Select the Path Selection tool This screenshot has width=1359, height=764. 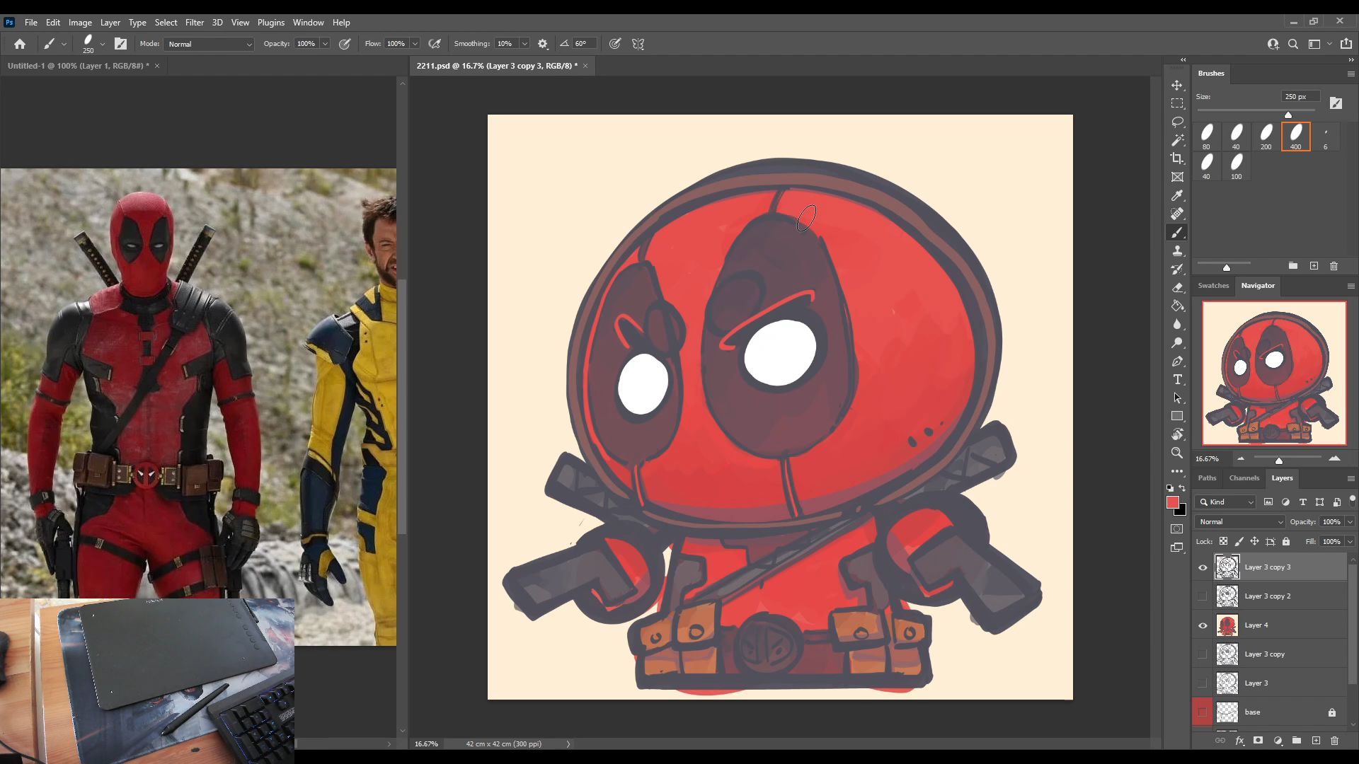[1177, 398]
